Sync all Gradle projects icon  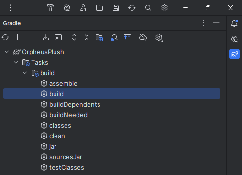pos(5,38)
